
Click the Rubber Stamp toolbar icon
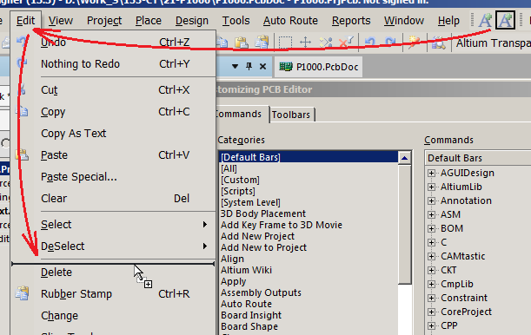262,43
